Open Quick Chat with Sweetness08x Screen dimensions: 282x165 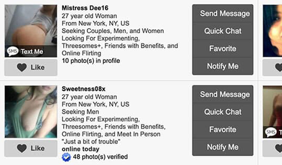(x=223, y=112)
